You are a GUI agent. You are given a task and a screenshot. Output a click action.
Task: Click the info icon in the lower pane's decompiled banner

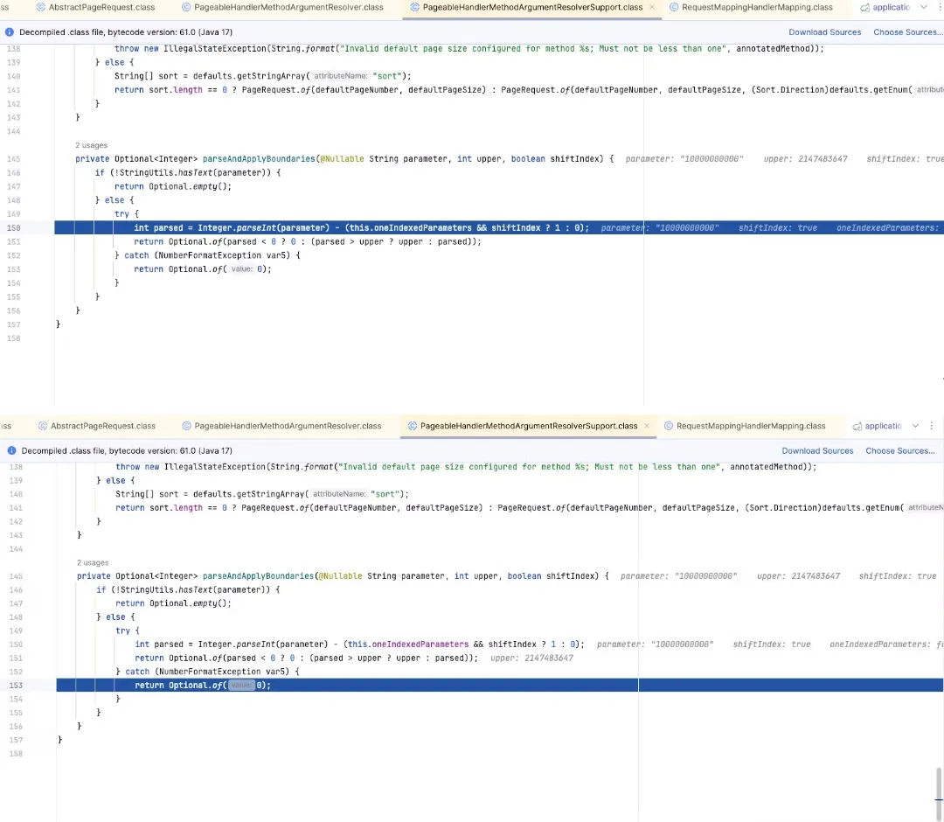tap(10, 451)
